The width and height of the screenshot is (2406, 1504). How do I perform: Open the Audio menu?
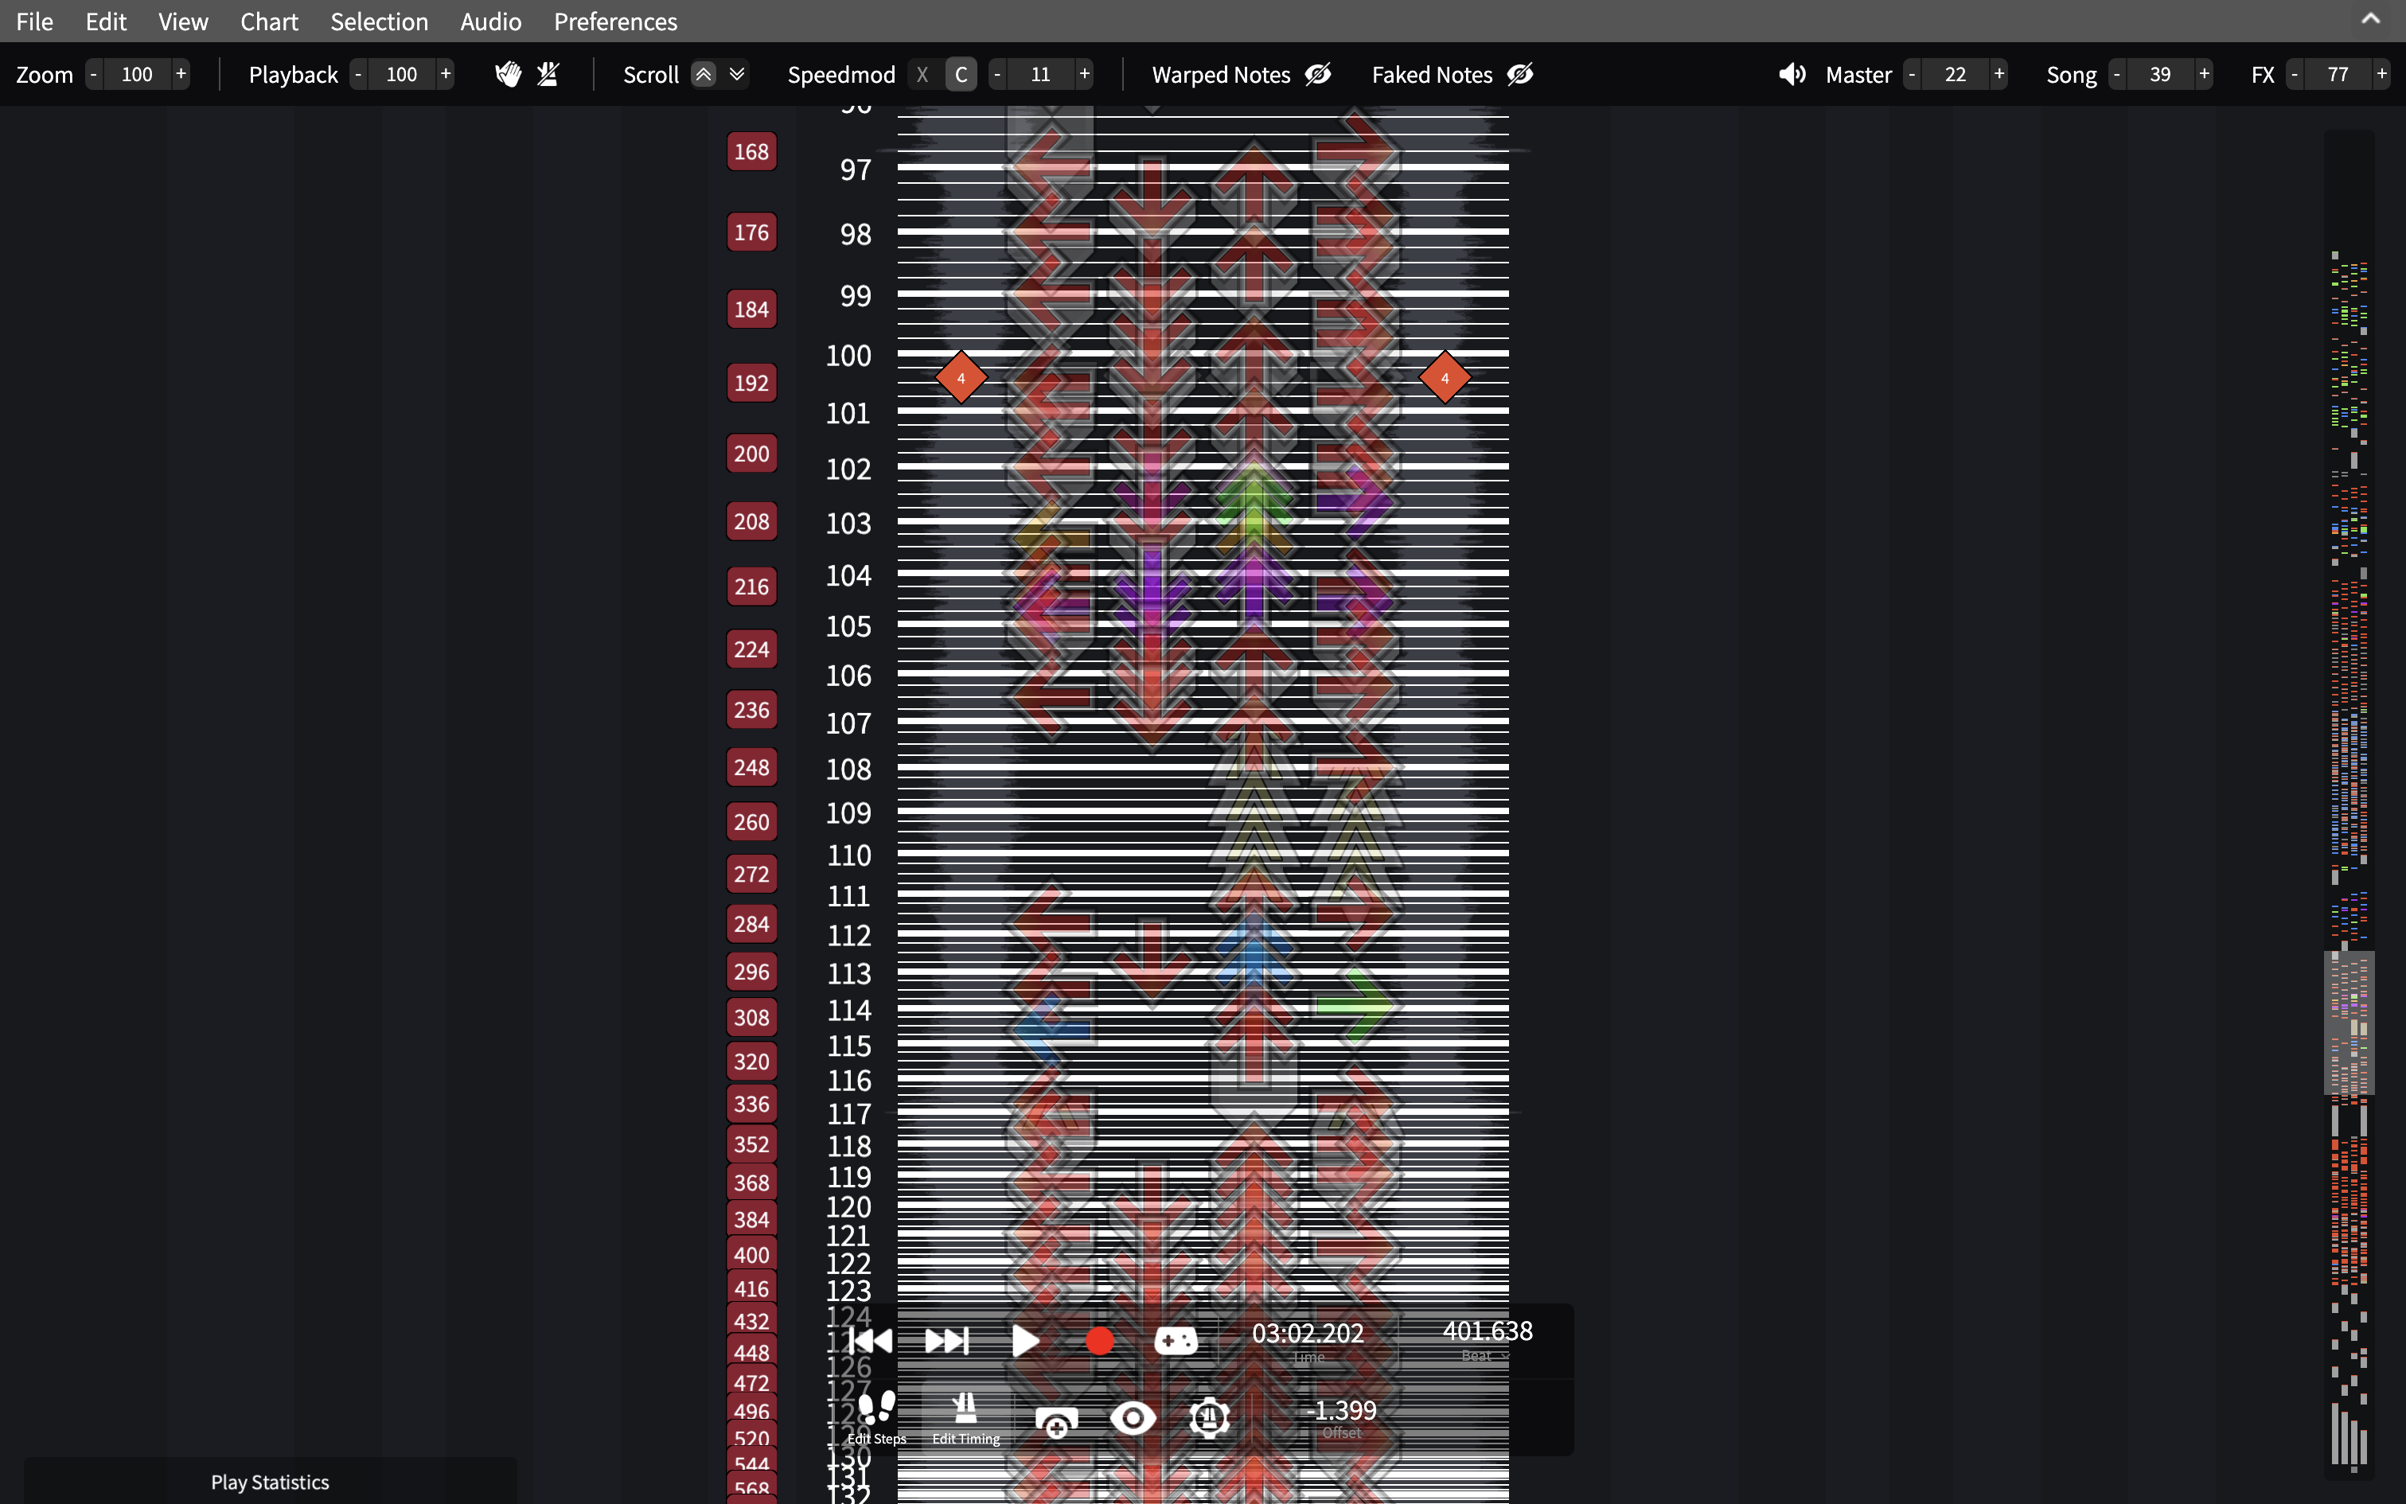click(490, 21)
